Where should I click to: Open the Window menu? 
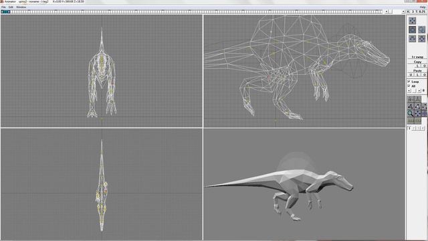[21, 7]
